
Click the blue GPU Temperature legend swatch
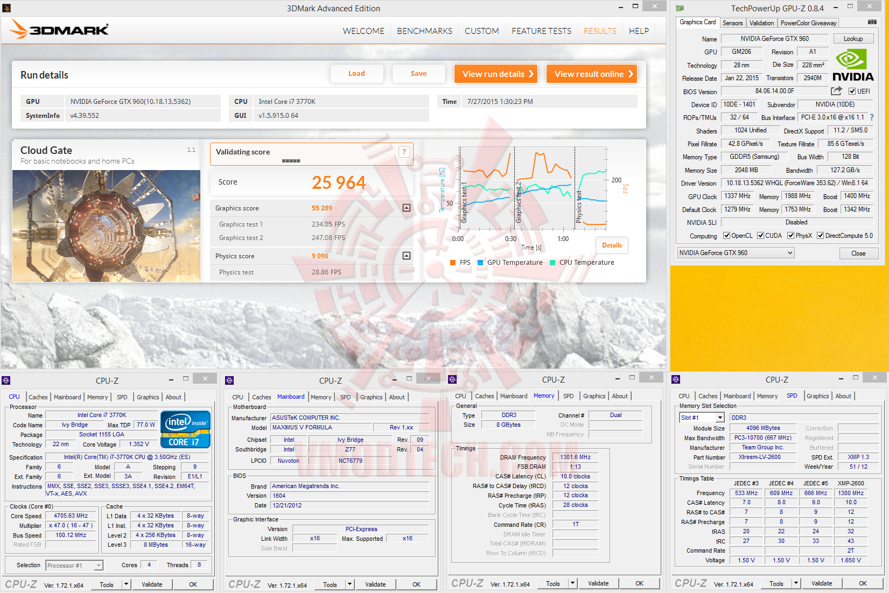click(x=480, y=263)
